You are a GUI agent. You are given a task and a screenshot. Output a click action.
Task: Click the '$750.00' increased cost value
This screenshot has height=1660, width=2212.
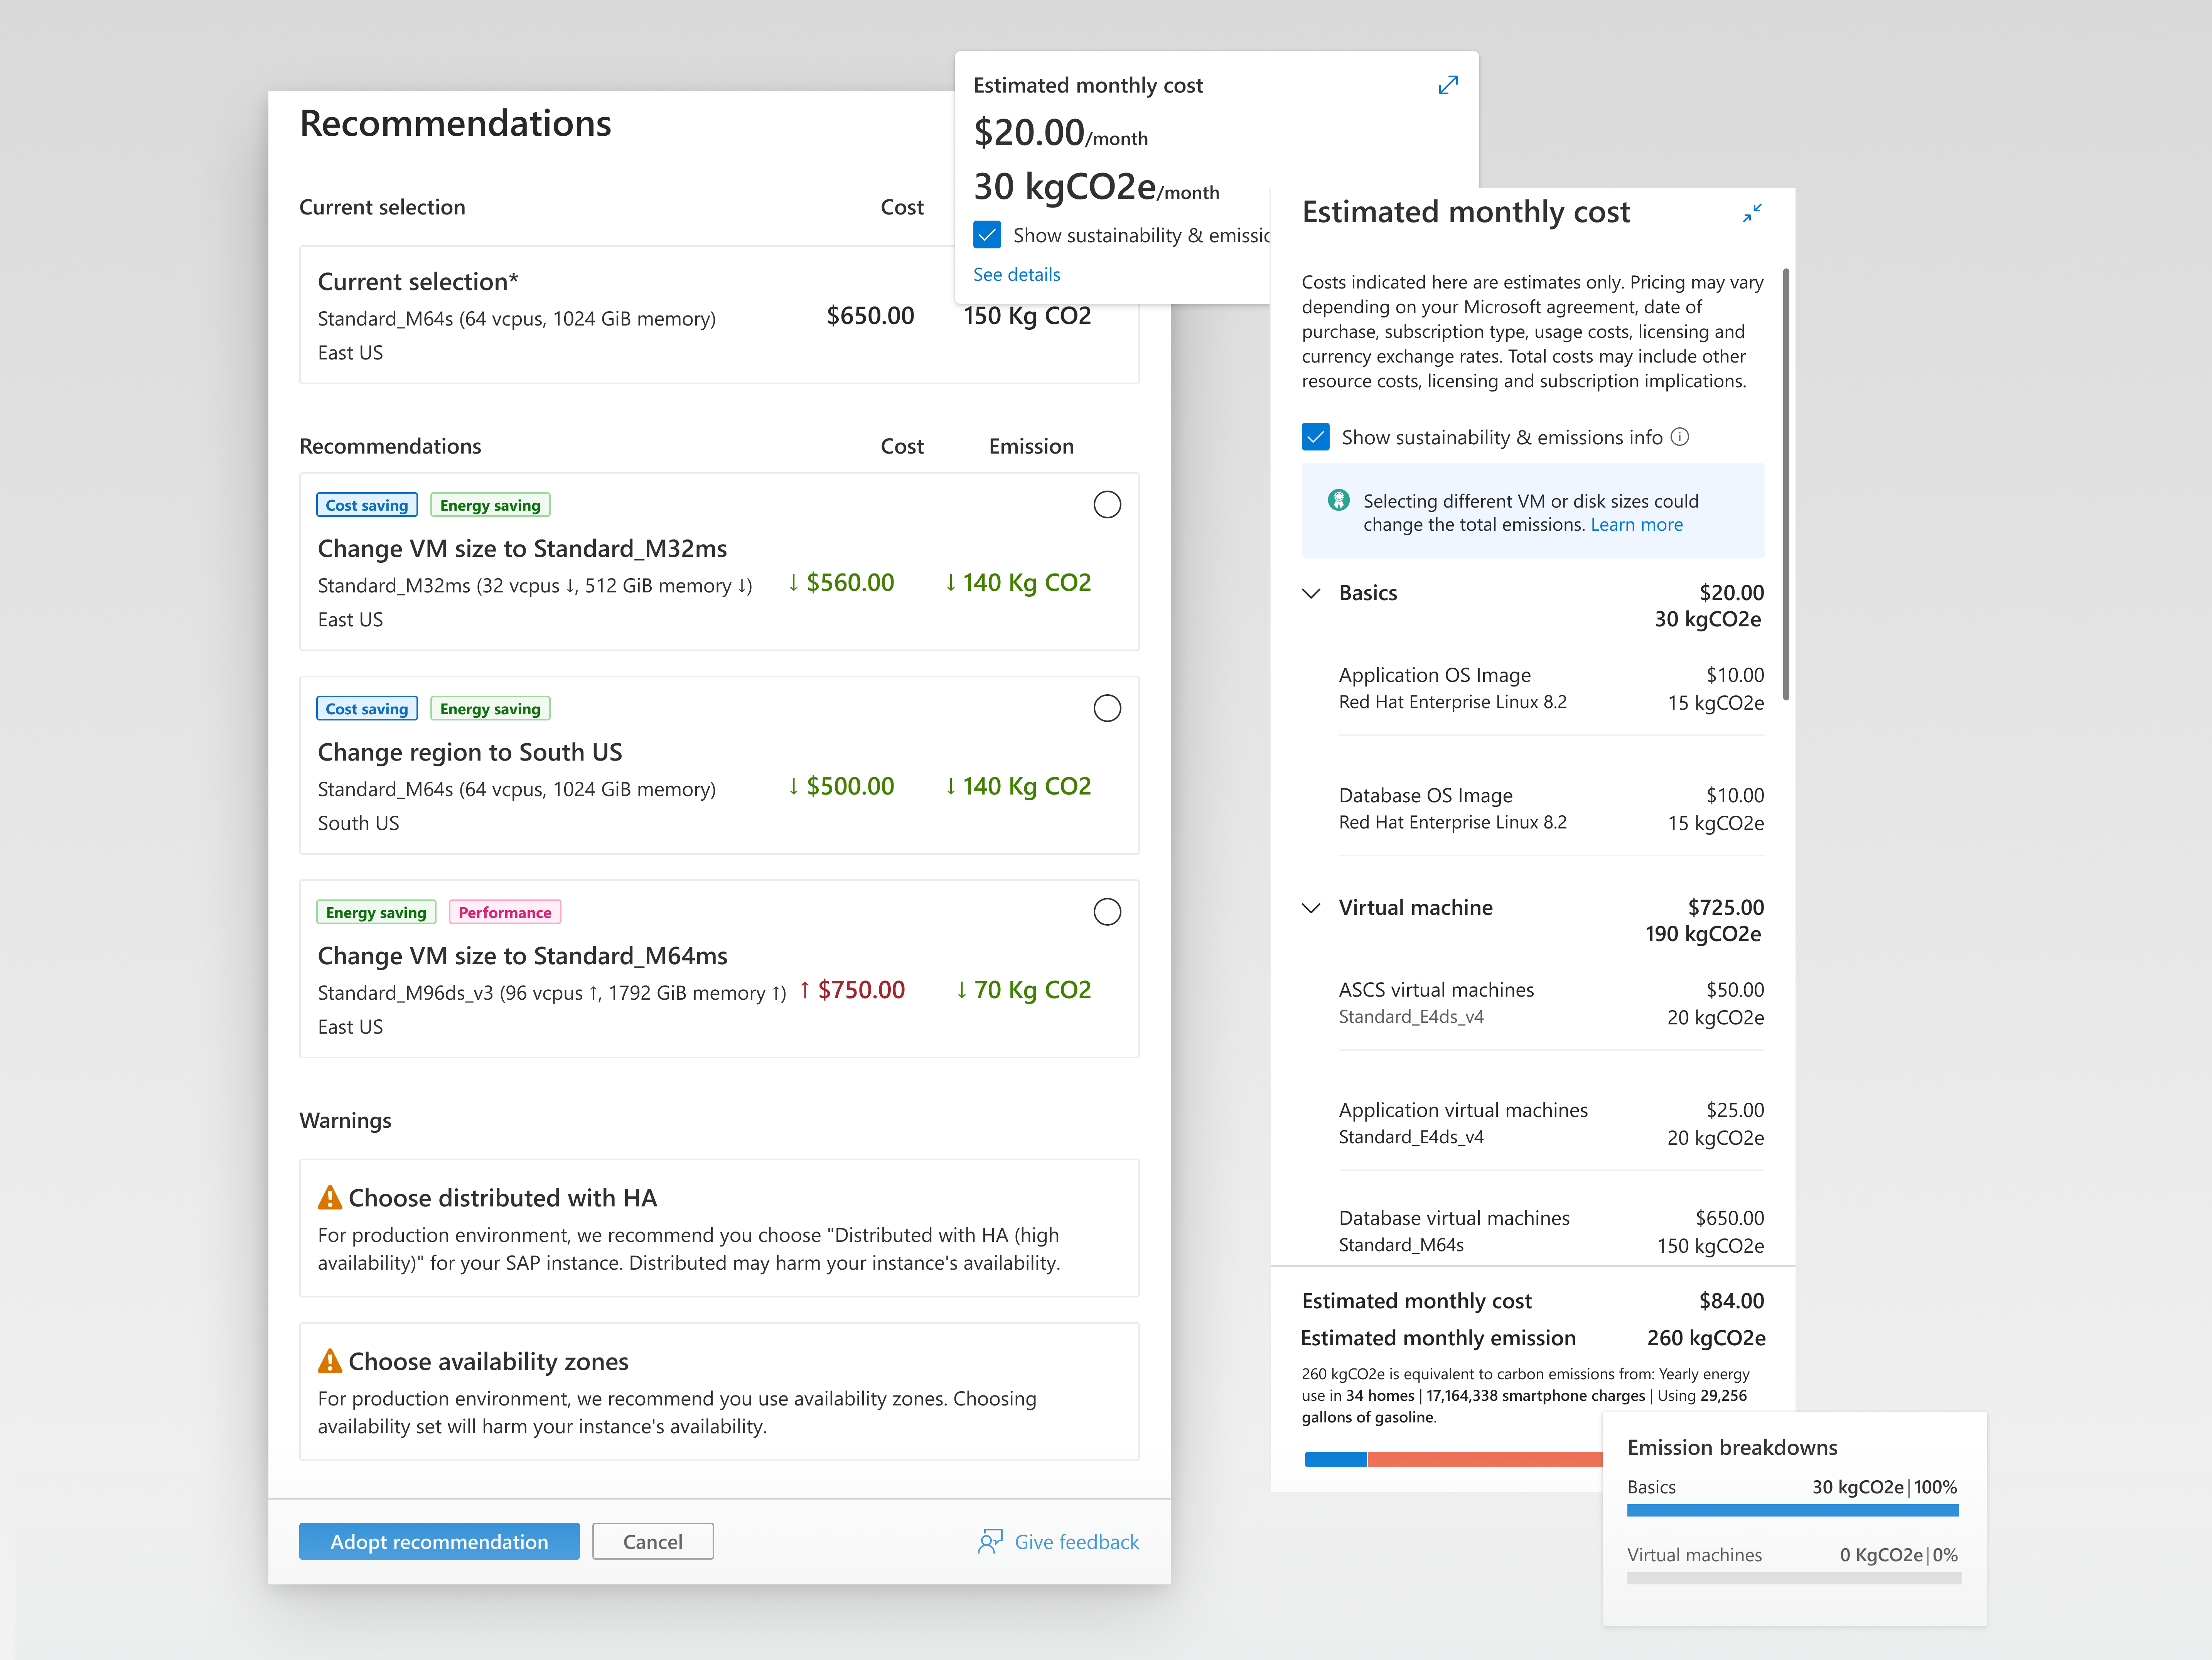pos(861,990)
